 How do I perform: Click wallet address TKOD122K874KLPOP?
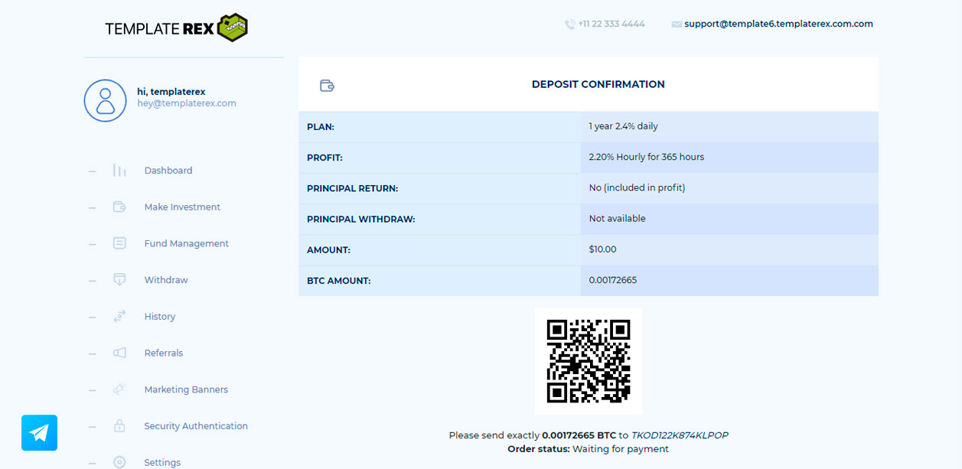click(680, 435)
